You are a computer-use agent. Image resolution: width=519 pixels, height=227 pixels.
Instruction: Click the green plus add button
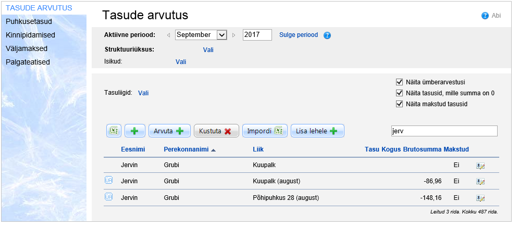[x=134, y=131]
